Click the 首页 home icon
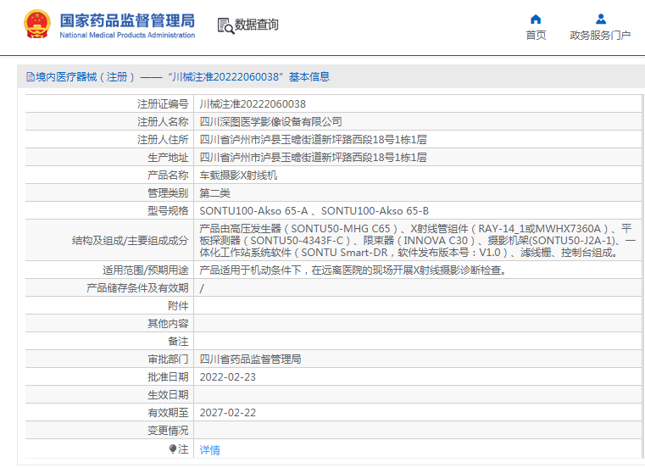This screenshot has width=645, height=468. (536, 19)
